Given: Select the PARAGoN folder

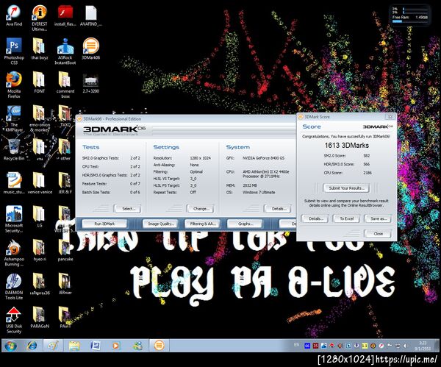Looking at the screenshot, I should (x=40, y=318).
